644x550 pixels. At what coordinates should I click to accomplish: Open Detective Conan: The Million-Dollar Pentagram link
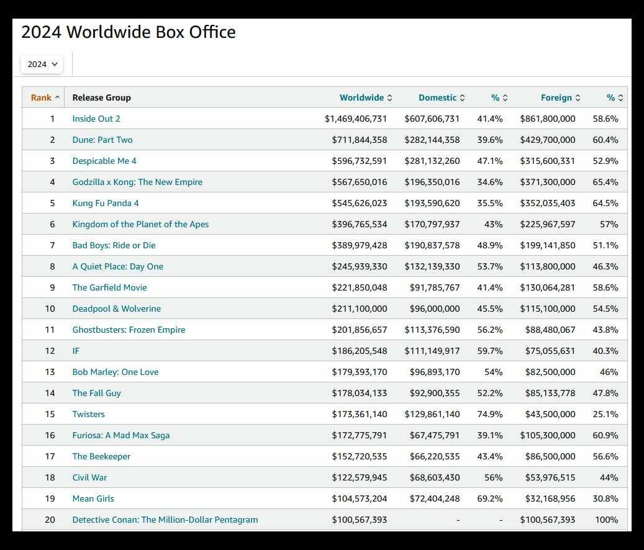point(165,520)
